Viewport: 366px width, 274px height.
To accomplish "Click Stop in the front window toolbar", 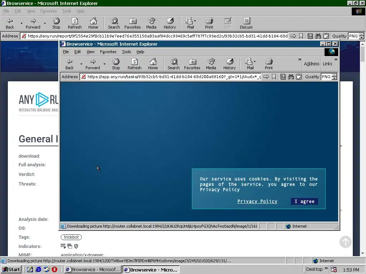I will coord(116,64).
